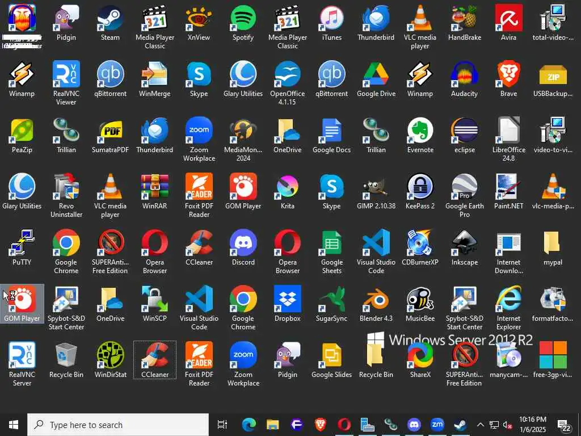This screenshot has width=581, height=436.
Task: Open the Spotify desktop shortcut
Action: [x=243, y=23]
